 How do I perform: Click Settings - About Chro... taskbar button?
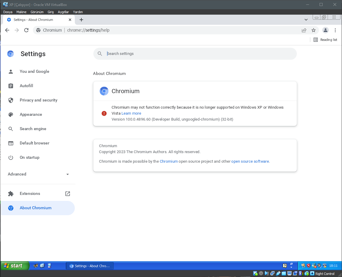(x=90, y=266)
